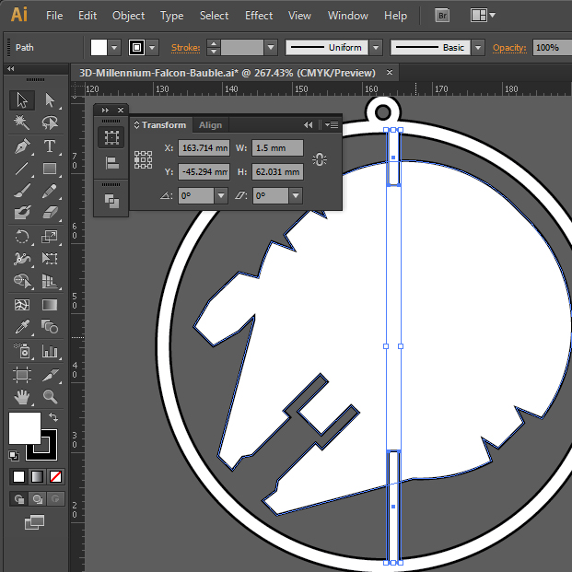Select the Symbol Sprayer tool
The height and width of the screenshot is (572, 572).
tap(22, 351)
